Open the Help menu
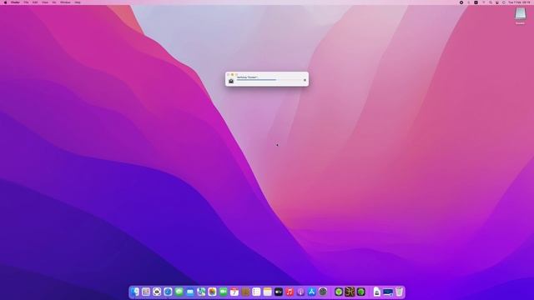Viewport: 534px width, 300px height. [78, 2]
